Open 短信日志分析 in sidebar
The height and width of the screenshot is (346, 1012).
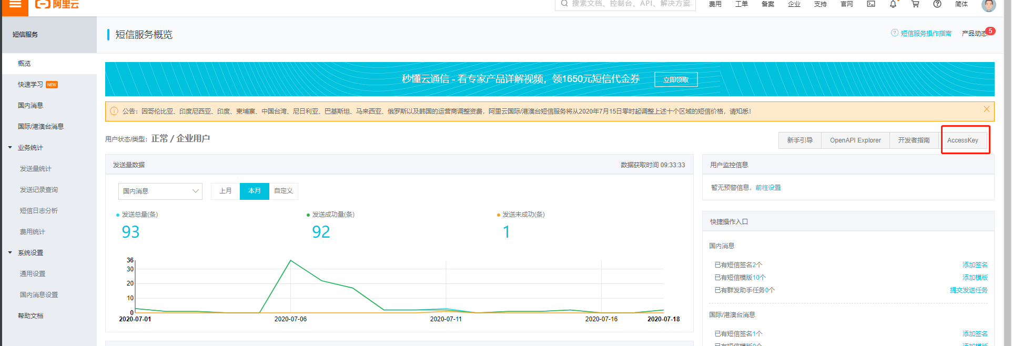[39, 210]
